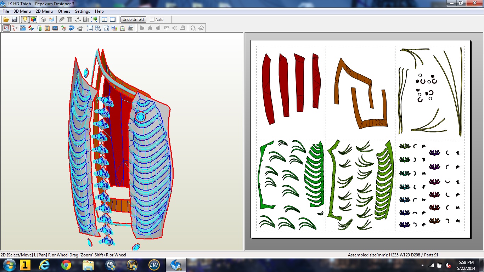Click the muted volume speaker tray icon
This screenshot has width=484, height=272.
coord(448,265)
